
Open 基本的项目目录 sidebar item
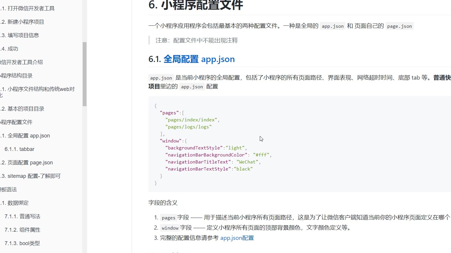click(x=26, y=109)
